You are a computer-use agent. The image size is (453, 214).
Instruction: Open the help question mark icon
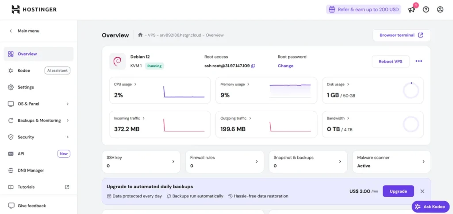coord(426,10)
